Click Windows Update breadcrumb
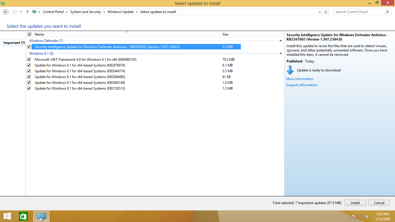The image size is (395, 222). click(x=121, y=12)
